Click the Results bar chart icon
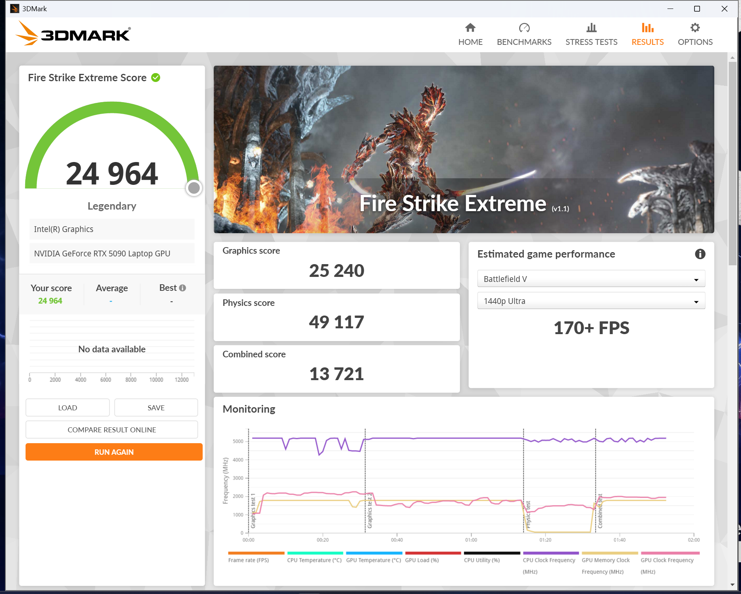Screen dimensions: 741x594 648,27
